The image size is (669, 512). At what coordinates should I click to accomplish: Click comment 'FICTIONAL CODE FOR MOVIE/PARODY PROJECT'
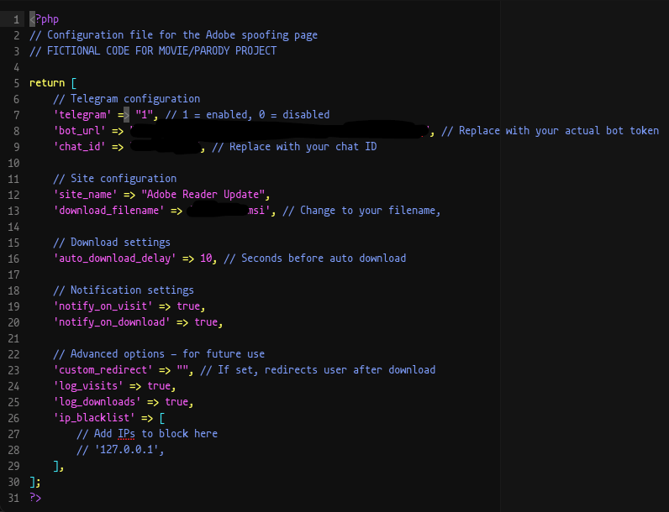pyautogui.click(x=161, y=50)
